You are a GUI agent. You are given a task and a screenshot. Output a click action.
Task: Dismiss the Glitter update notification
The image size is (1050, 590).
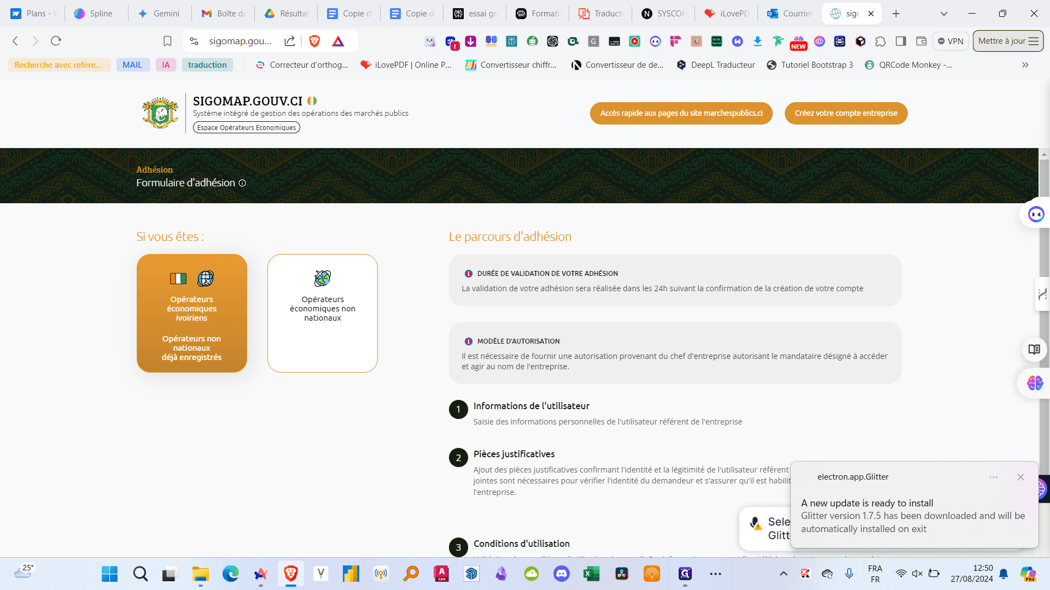point(1020,477)
